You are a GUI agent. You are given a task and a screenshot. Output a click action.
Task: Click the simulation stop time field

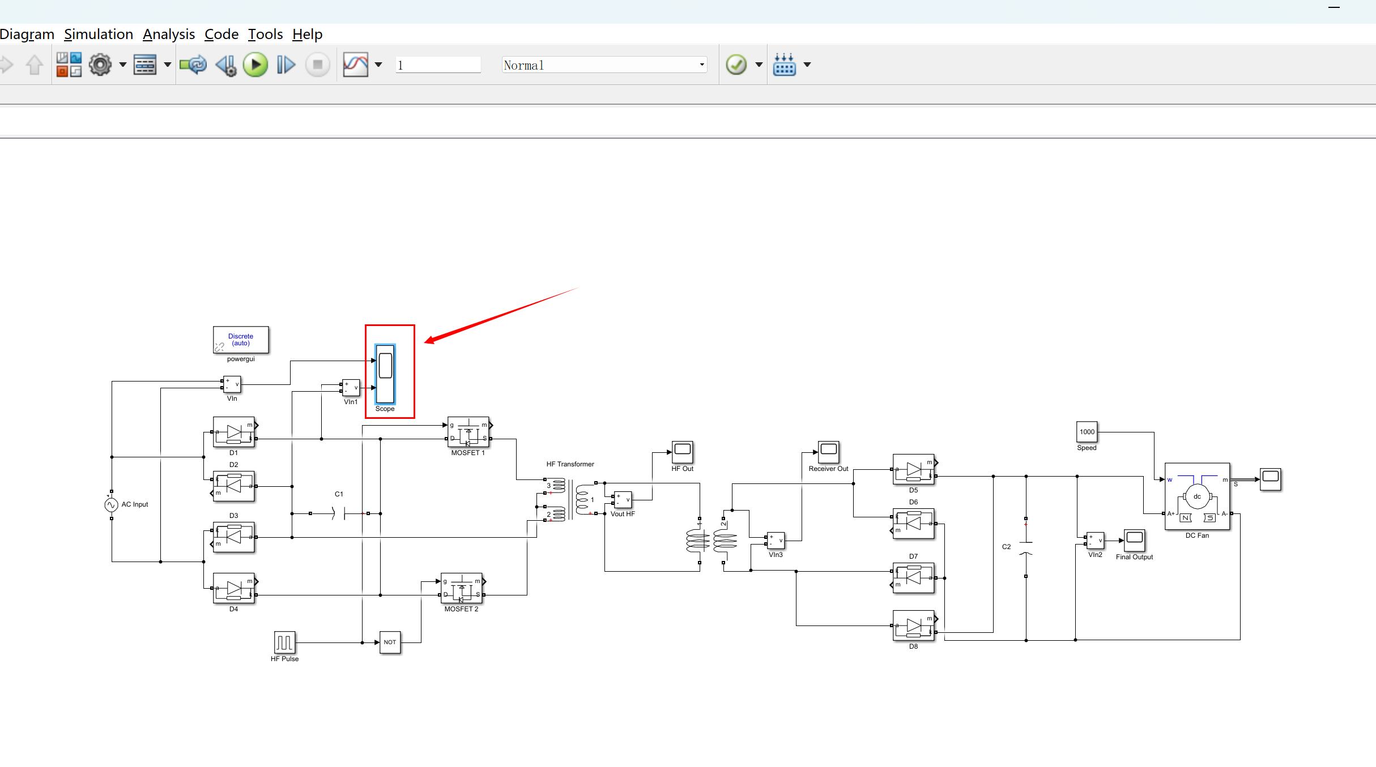[438, 65]
